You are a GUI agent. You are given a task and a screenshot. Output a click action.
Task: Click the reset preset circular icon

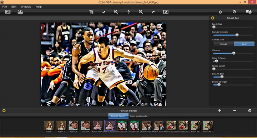click(x=250, y=111)
